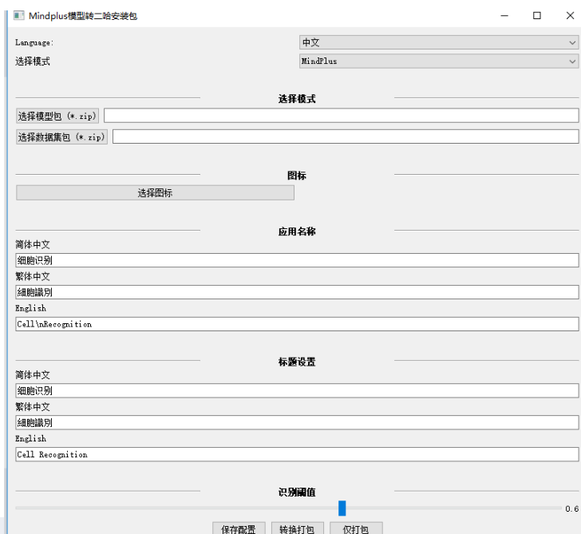Open the Language dropdown showing 中文
The image size is (581, 534).
click(438, 42)
